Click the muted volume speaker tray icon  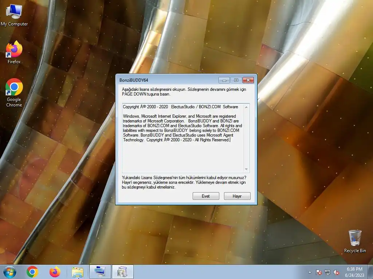point(336,272)
